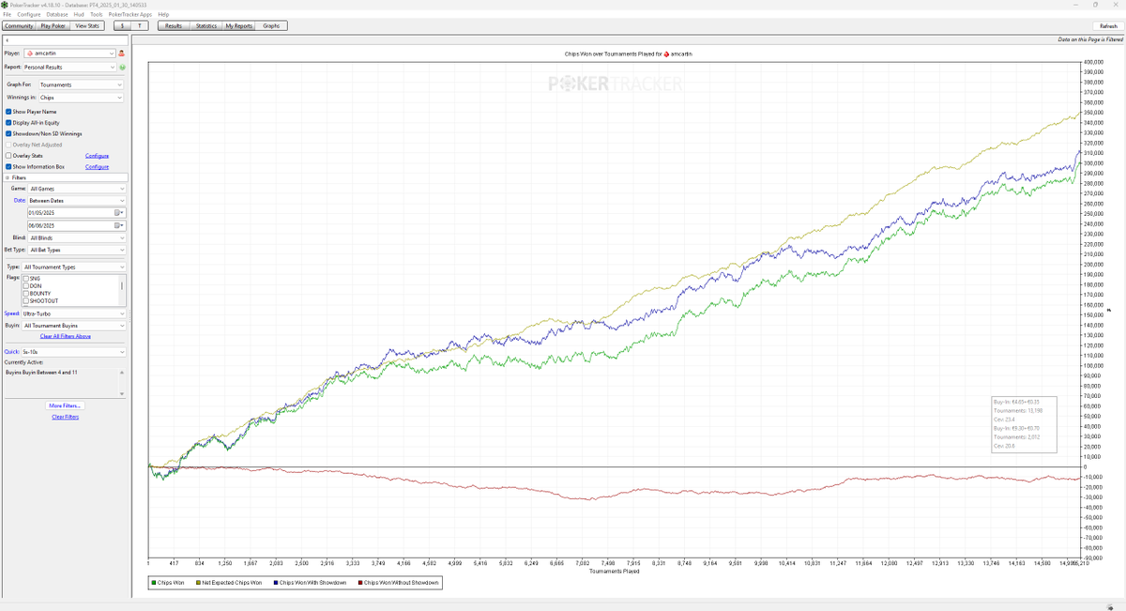The height and width of the screenshot is (611, 1126).
Task: Click the PokerTracker app logo in title bar
Action: coord(6,5)
